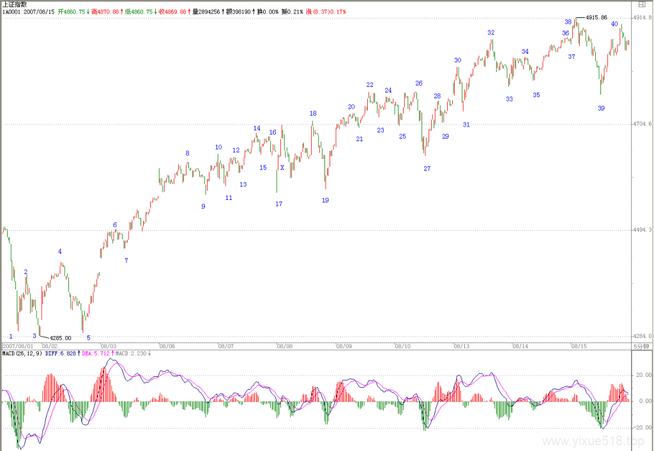
Task: Click the 4704.6 price axis label
Action: [643, 124]
